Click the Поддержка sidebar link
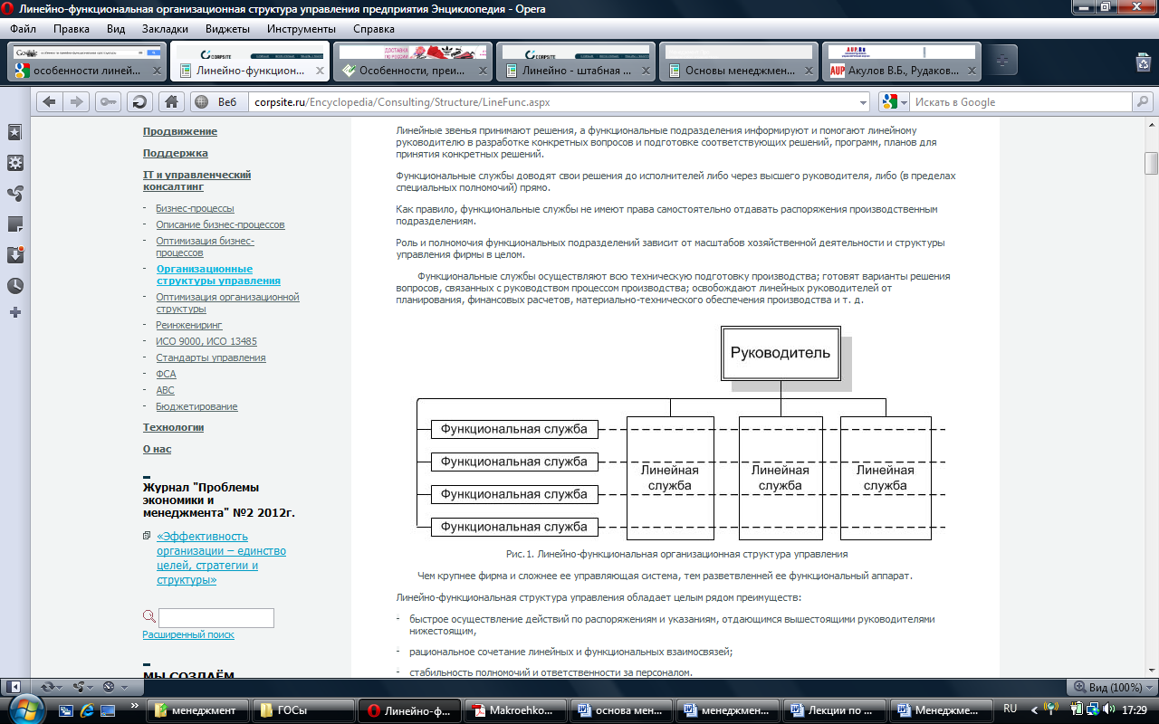This screenshot has width=1159, height=724. pyautogui.click(x=176, y=153)
